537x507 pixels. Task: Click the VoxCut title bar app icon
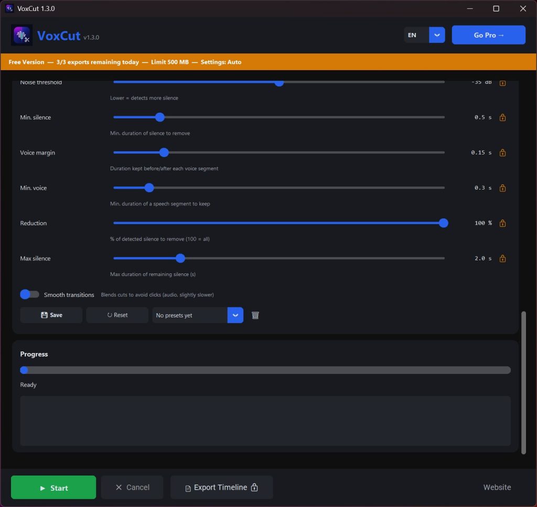[x=9, y=8]
